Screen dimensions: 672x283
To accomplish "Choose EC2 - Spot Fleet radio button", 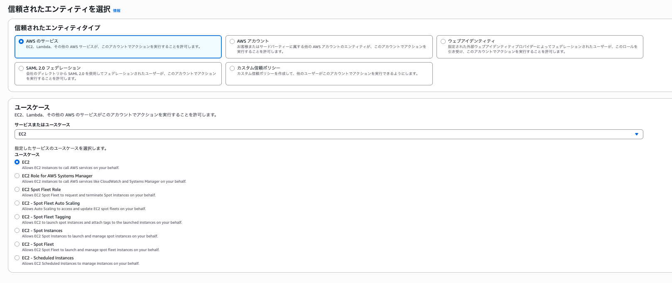I will point(17,244).
